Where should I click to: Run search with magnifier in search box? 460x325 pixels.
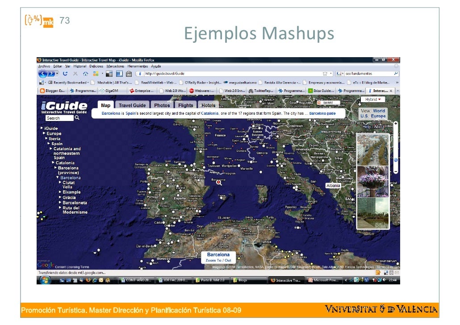(x=396, y=74)
